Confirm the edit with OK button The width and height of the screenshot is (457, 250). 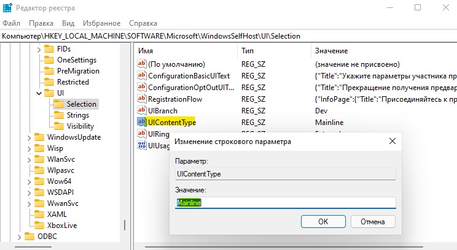(x=323, y=222)
